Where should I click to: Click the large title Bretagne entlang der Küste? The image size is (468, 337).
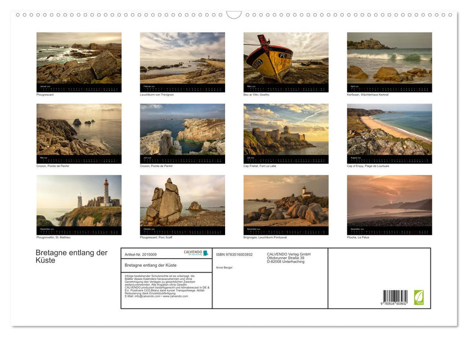click(x=71, y=257)
